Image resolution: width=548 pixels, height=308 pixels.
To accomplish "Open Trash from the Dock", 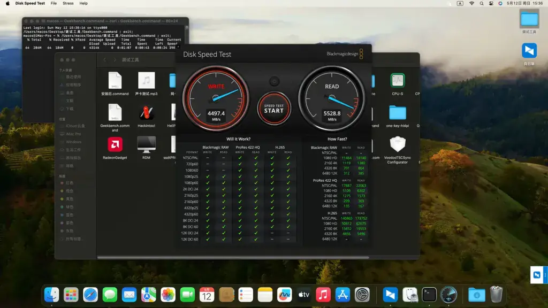I will point(496,295).
